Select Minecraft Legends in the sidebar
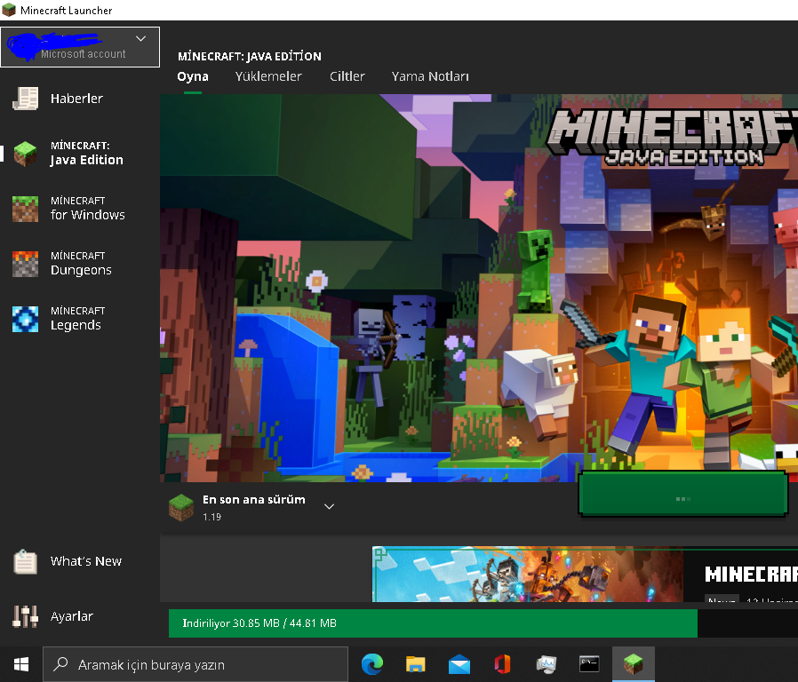Image resolution: width=798 pixels, height=682 pixels. (x=80, y=319)
